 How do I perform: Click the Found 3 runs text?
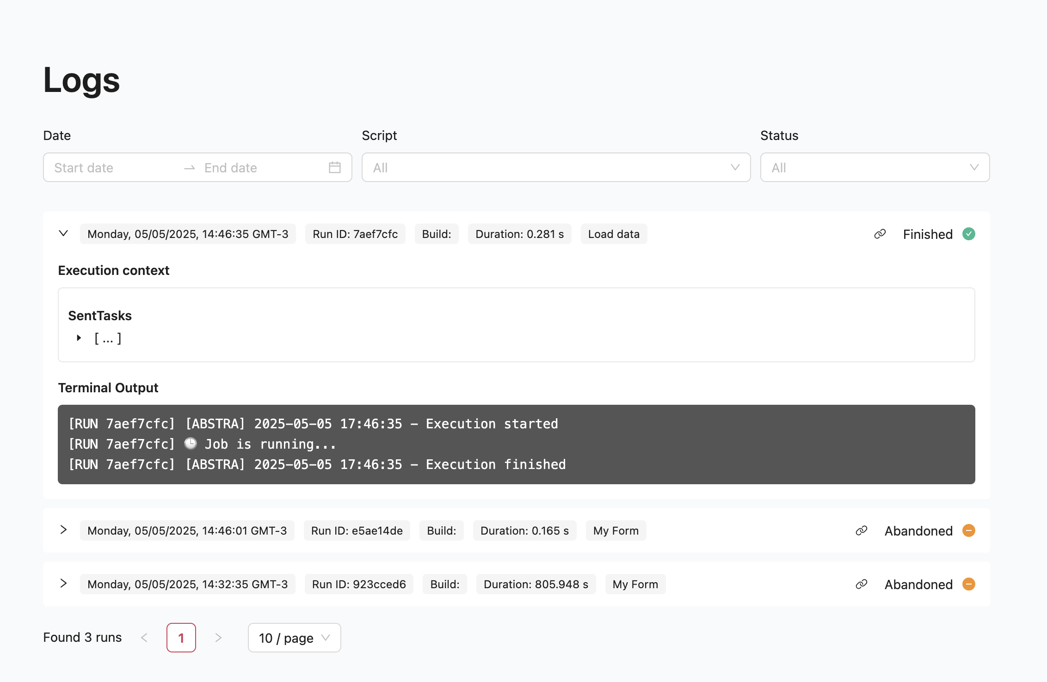click(x=82, y=638)
